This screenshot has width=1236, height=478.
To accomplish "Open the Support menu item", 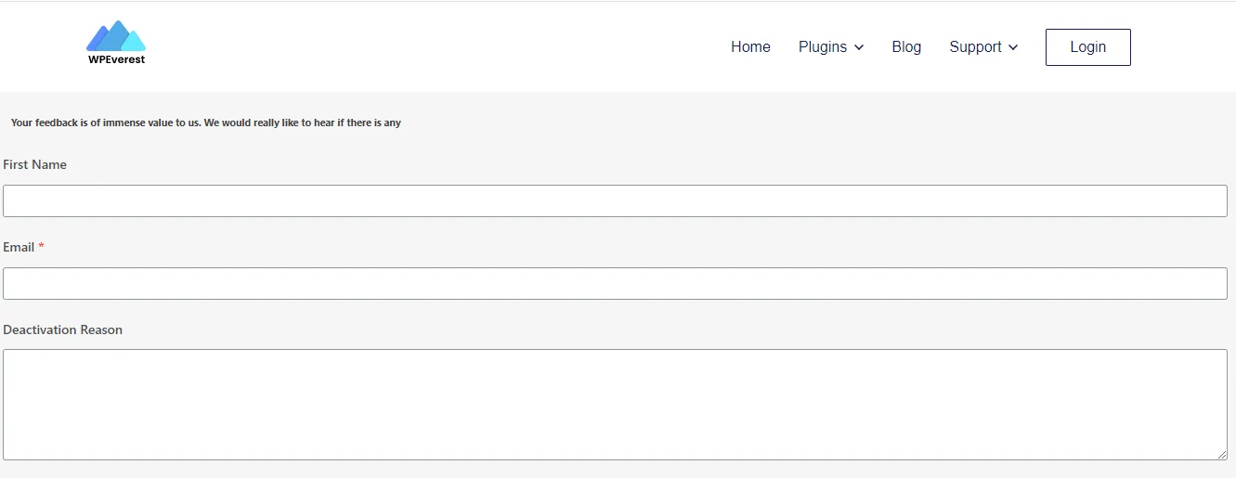I will [x=975, y=46].
